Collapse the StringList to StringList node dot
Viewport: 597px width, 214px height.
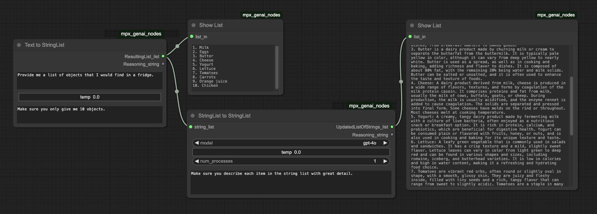pyautogui.click(x=193, y=116)
